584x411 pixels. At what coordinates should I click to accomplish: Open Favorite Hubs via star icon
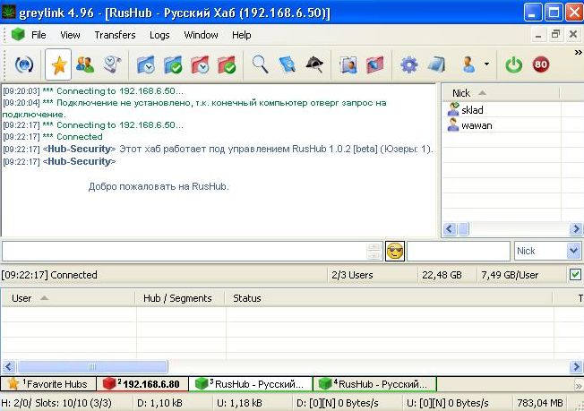point(58,64)
